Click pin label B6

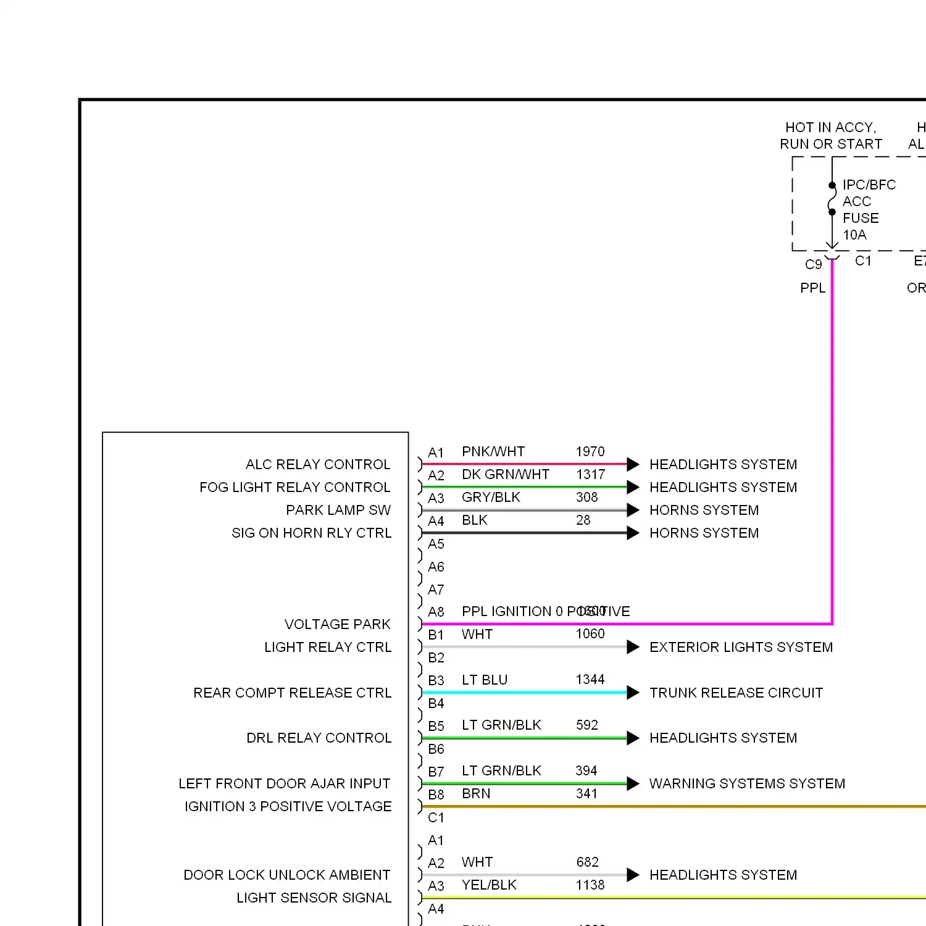pos(436,749)
